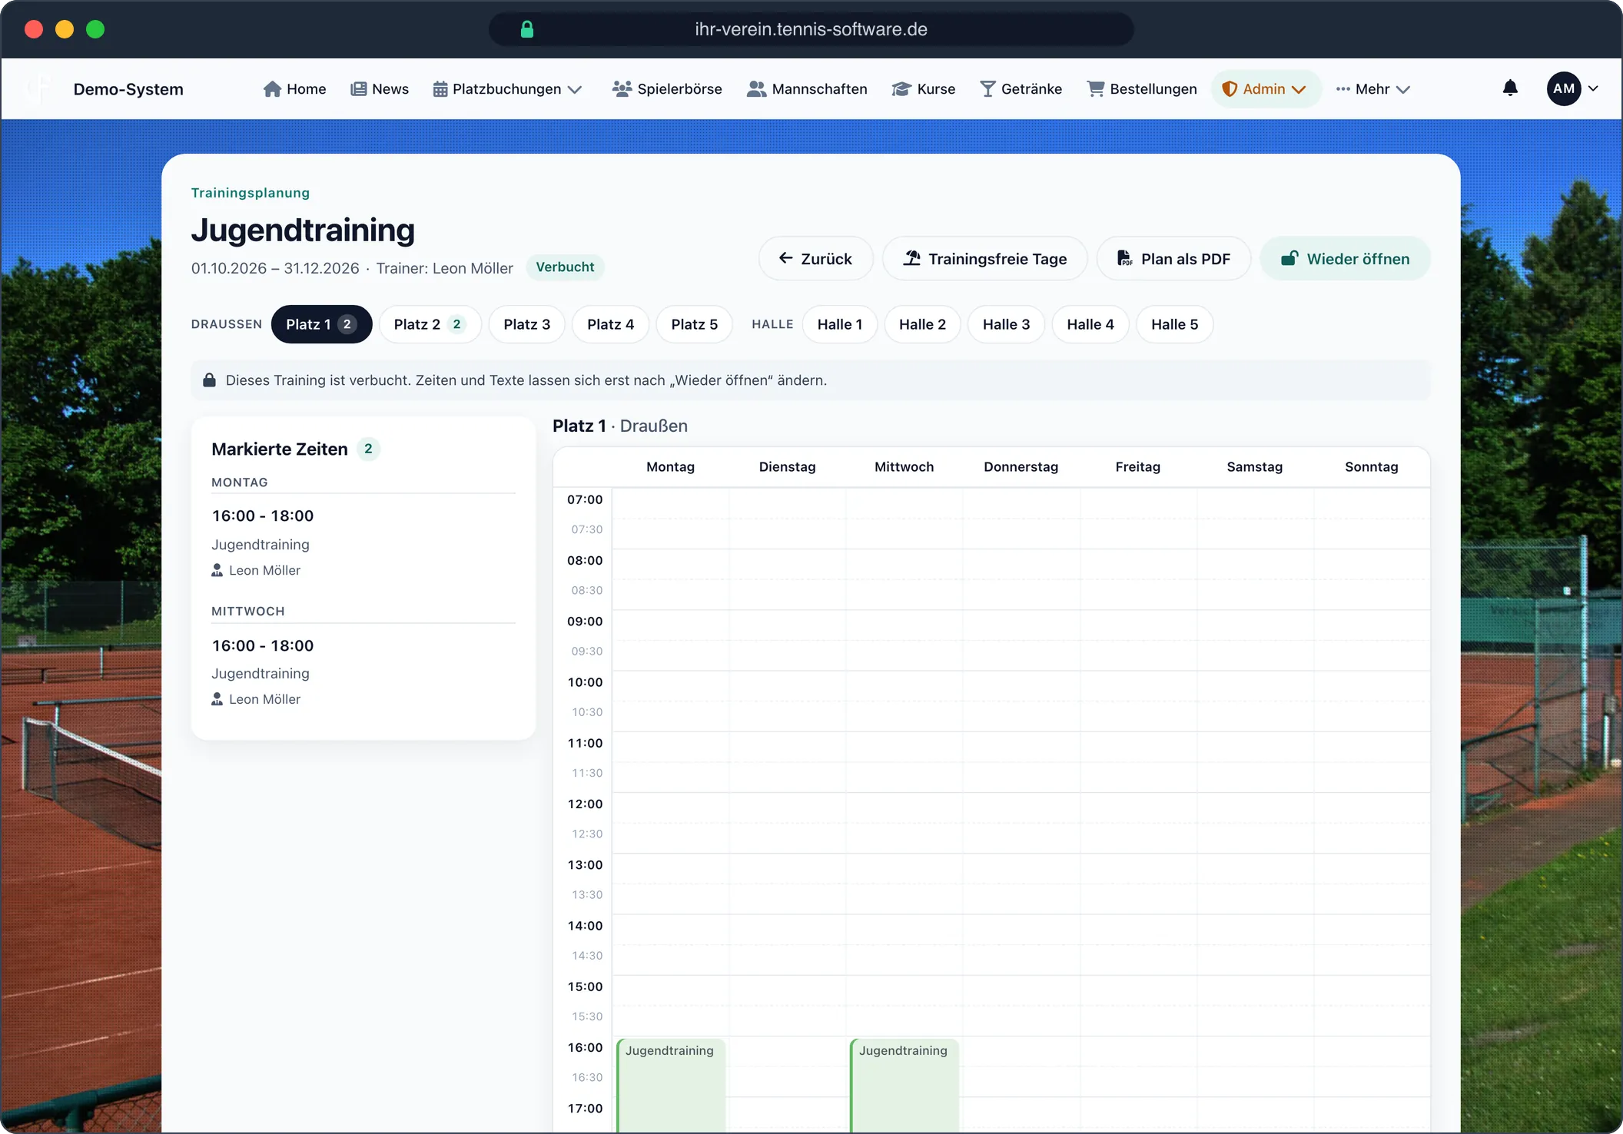Click the beach umbrella icon for Trainingsfreie Tage
This screenshot has width=1623, height=1134.
(x=912, y=258)
